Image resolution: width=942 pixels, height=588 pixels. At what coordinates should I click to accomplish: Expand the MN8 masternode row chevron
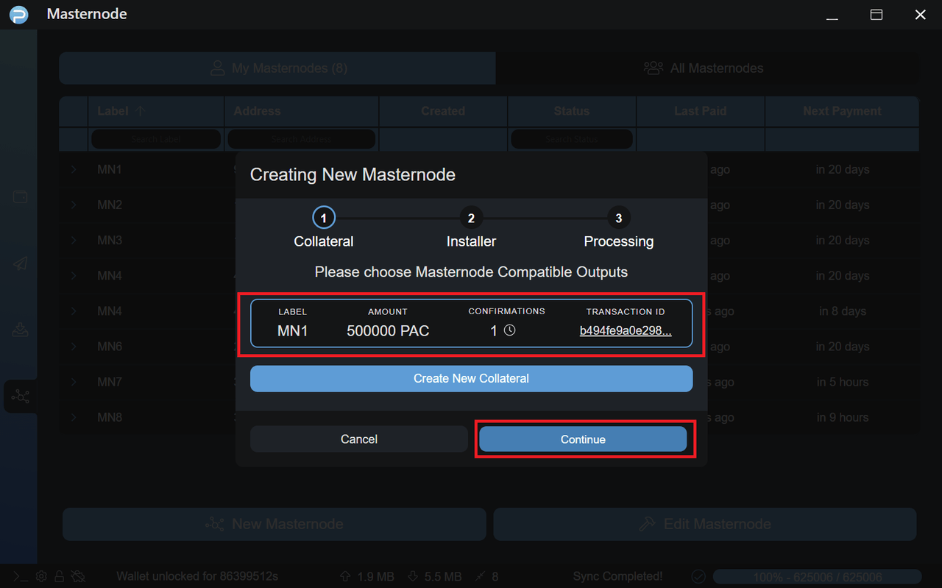pyautogui.click(x=74, y=417)
